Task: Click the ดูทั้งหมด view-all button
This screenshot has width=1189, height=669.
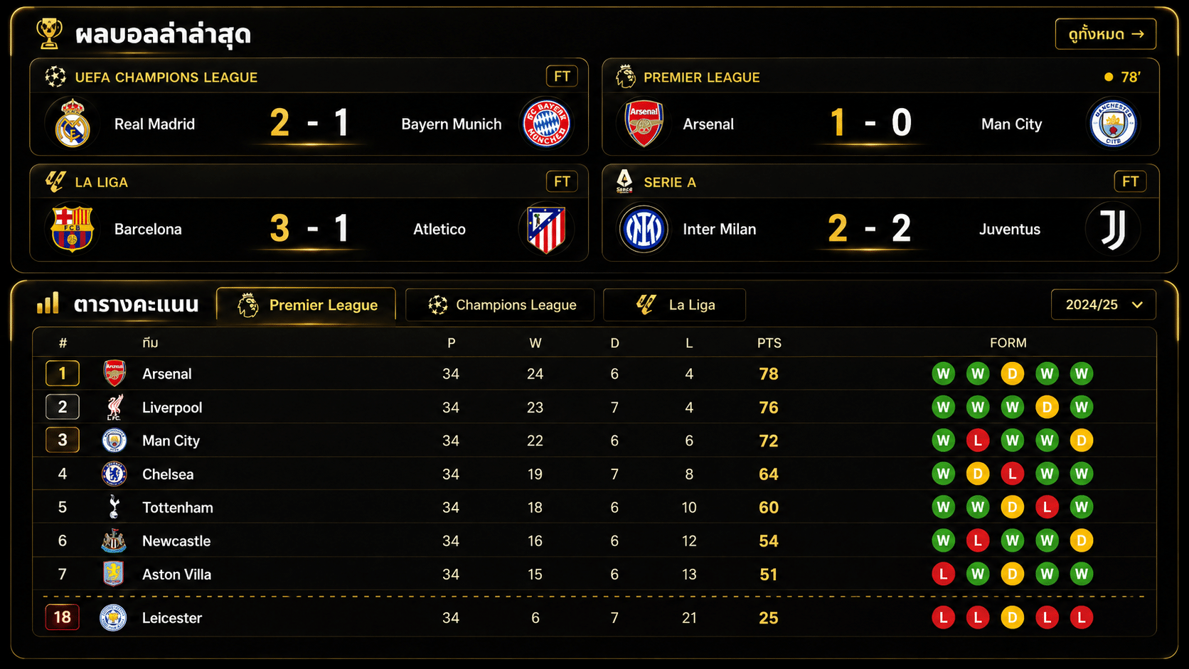Action: point(1106,34)
